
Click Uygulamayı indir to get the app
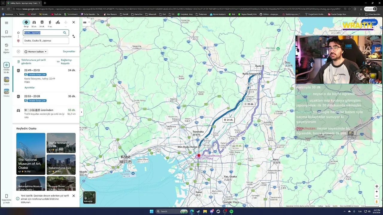[x=6, y=199]
